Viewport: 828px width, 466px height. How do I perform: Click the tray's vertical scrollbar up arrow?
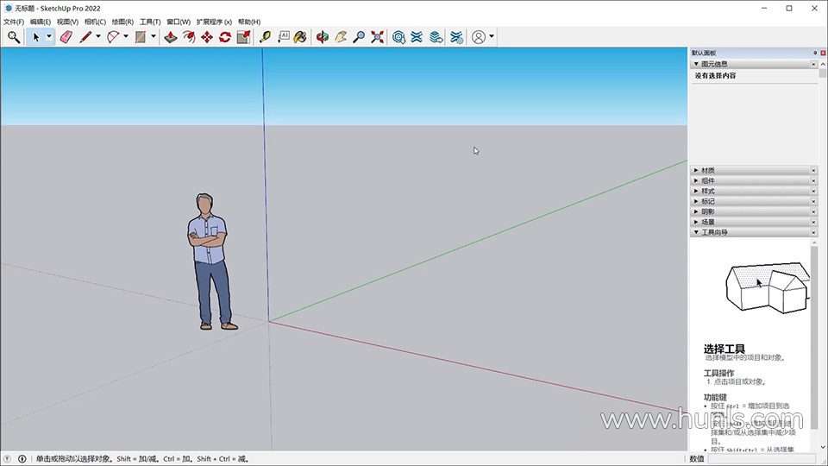point(823,64)
